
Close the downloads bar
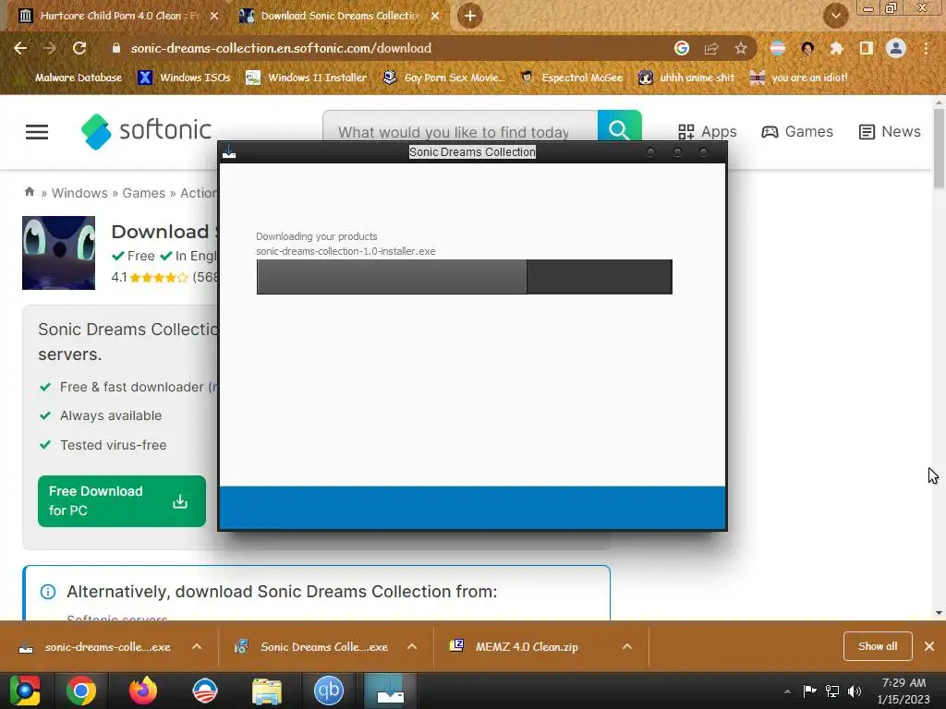coord(929,646)
